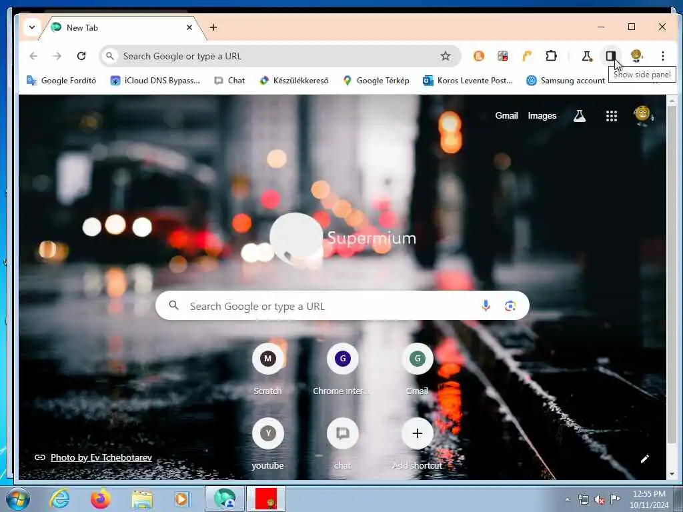The width and height of the screenshot is (683, 512).
Task: Bookmark this tab with star icon
Action: coord(445,56)
